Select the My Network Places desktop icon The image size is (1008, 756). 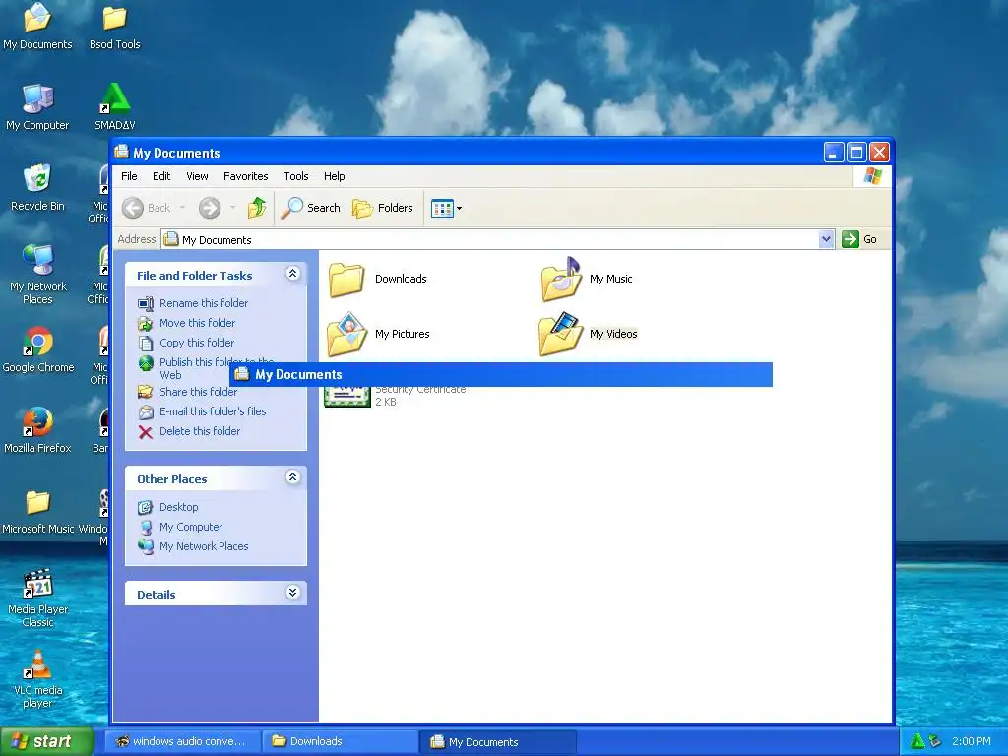[x=37, y=275]
